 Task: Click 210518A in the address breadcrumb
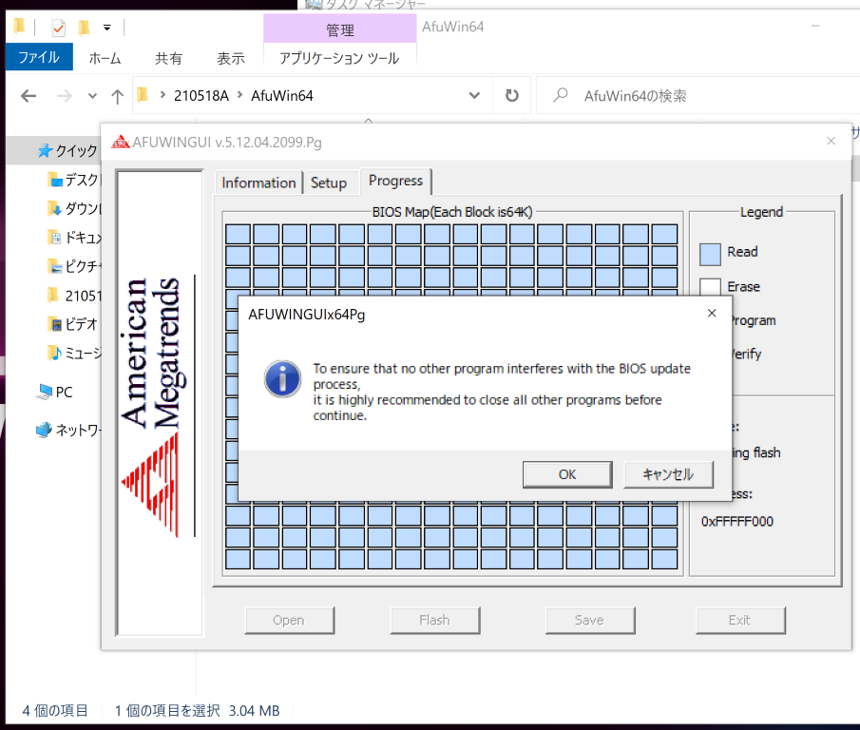(201, 96)
